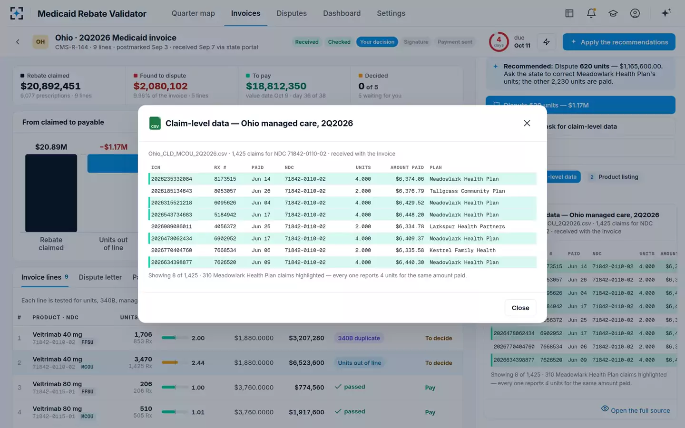Click Open the full source link
The image size is (685, 428).
pyautogui.click(x=636, y=410)
